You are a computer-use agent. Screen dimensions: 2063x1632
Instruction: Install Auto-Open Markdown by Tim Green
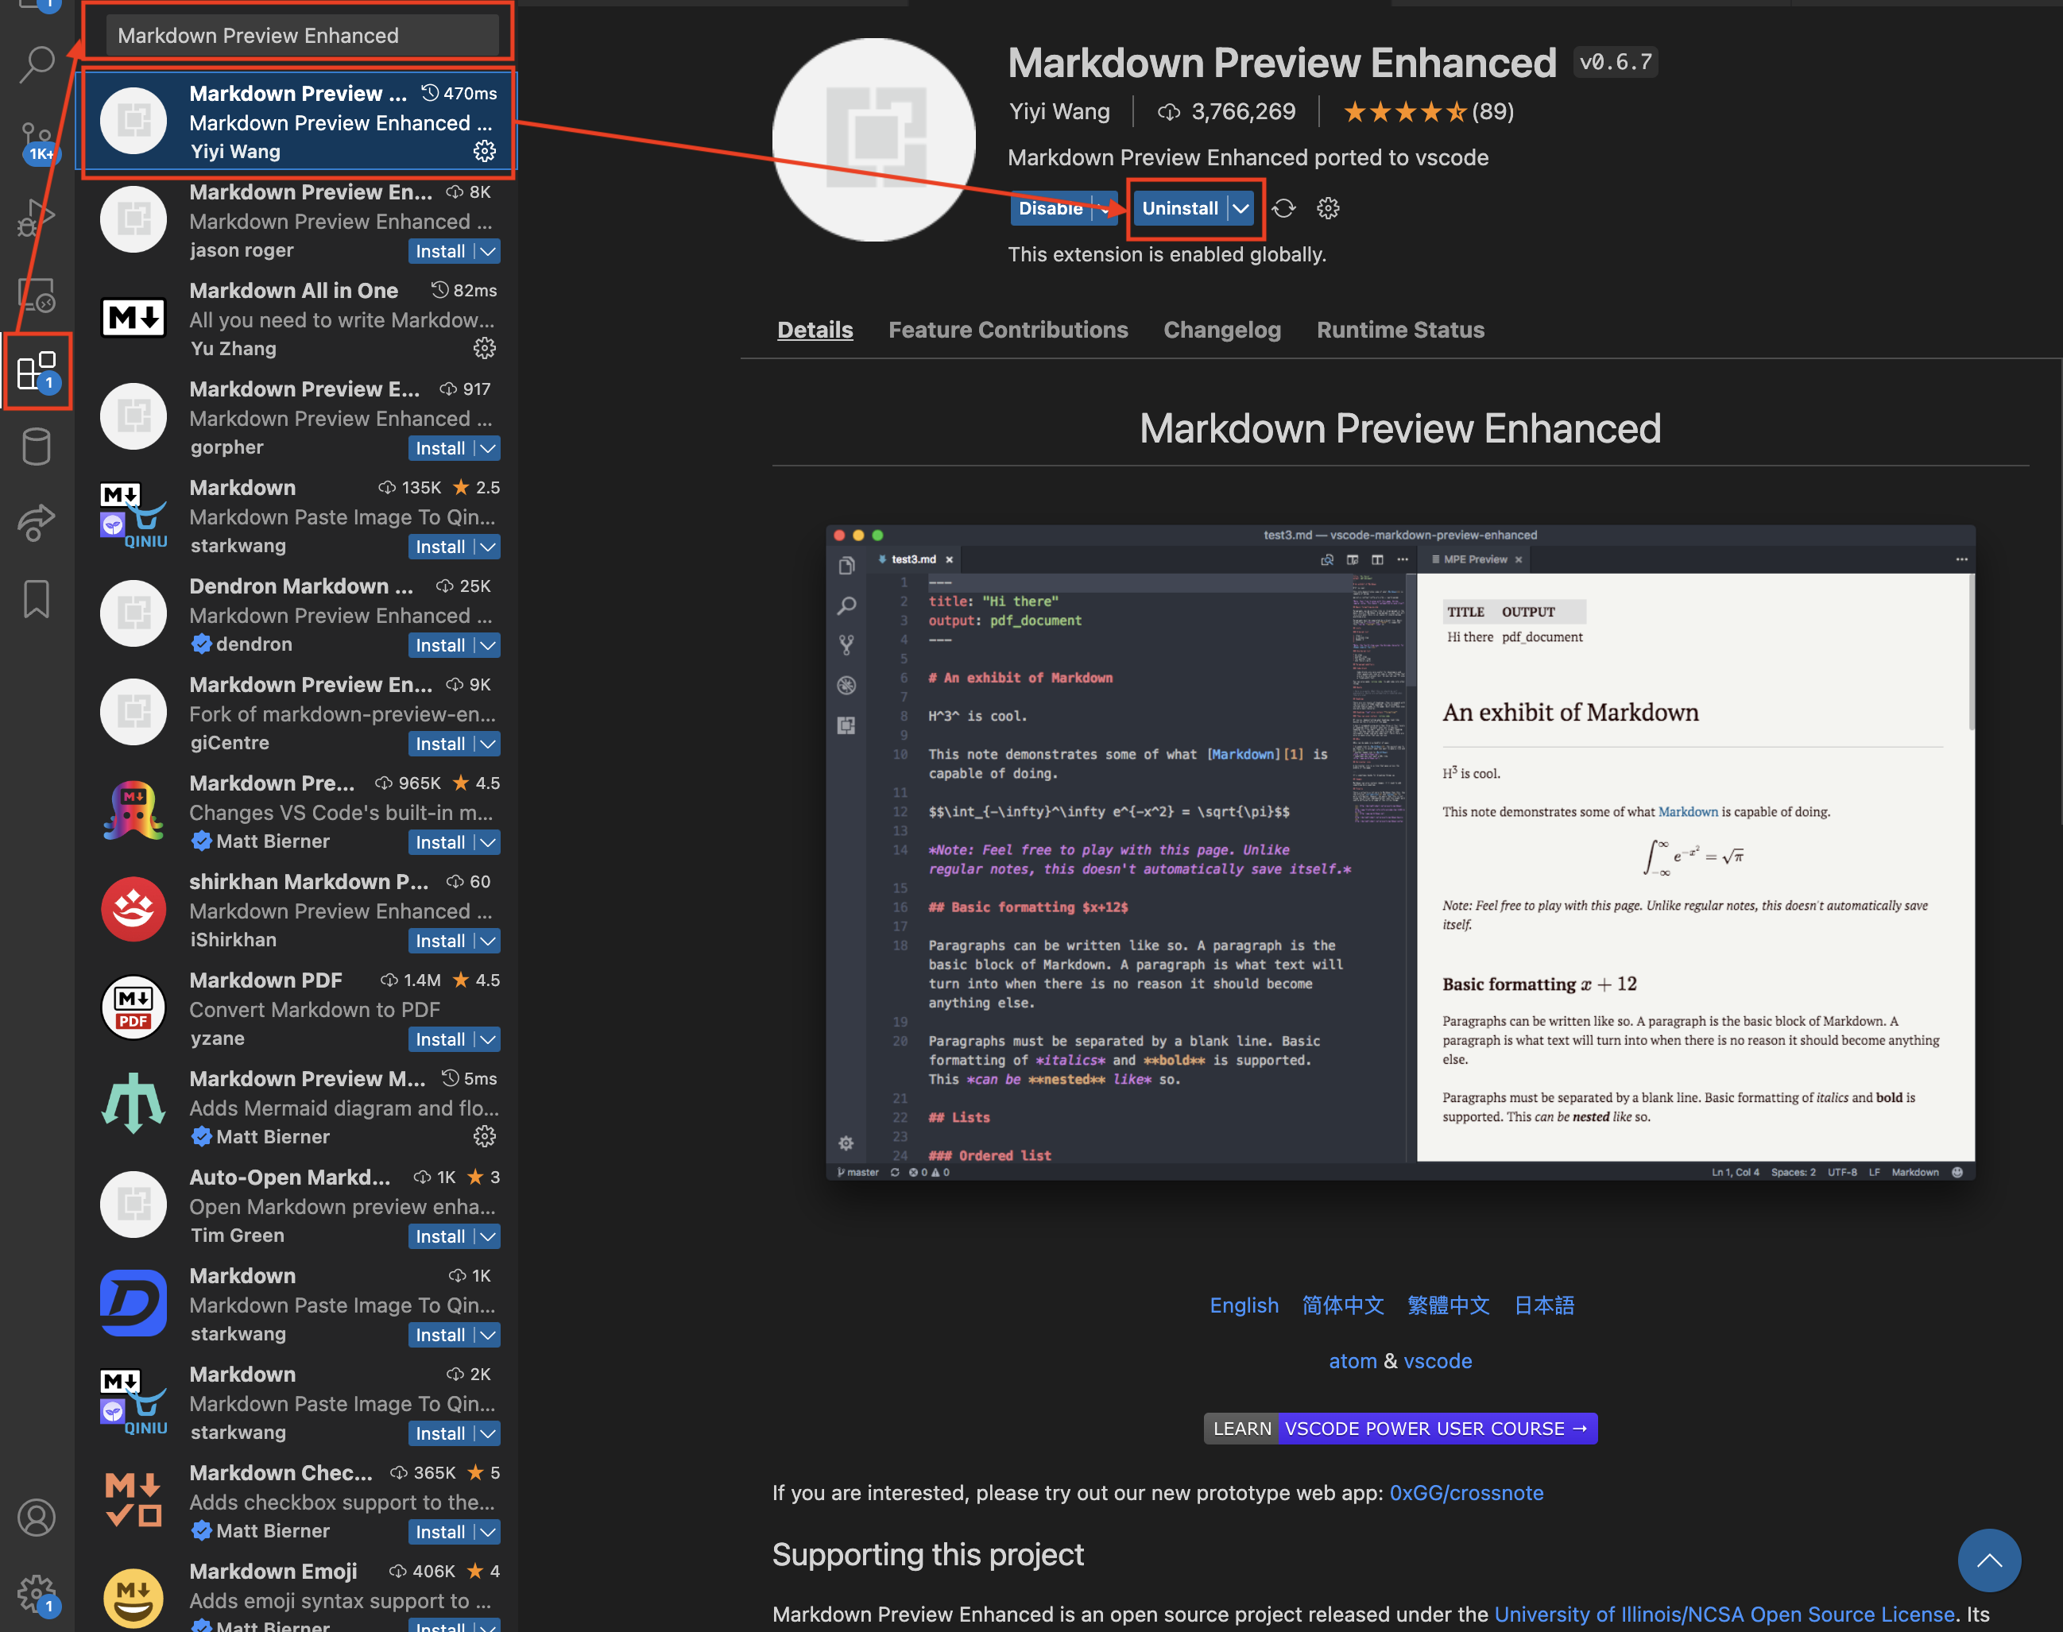tap(440, 1236)
